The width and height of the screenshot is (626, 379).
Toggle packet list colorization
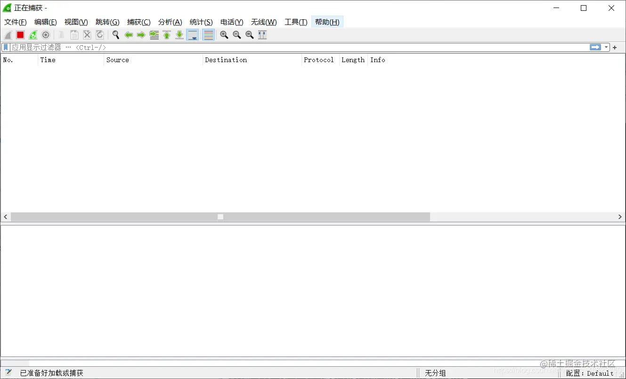208,35
